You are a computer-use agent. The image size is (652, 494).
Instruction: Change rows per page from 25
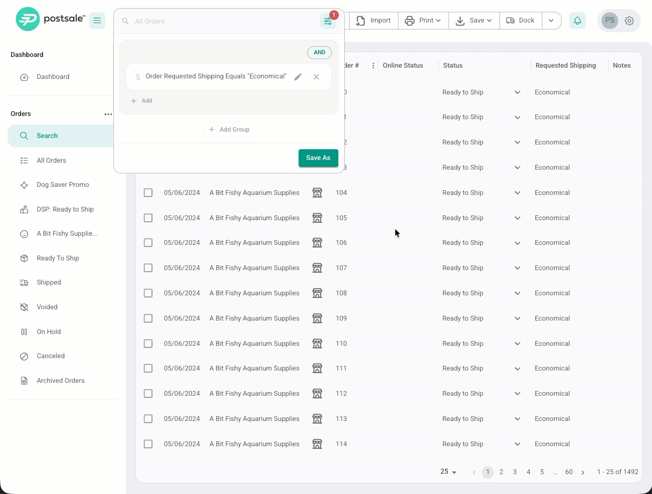pos(448,472)
